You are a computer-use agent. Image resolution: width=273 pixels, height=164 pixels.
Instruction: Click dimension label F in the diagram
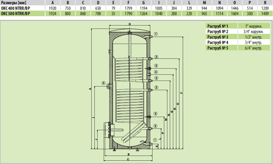(182, 93)
